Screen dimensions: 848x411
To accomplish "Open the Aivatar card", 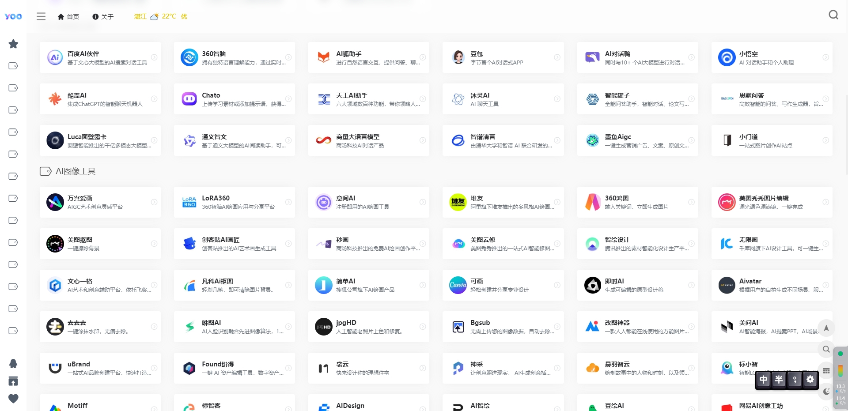I will point(772,285).
